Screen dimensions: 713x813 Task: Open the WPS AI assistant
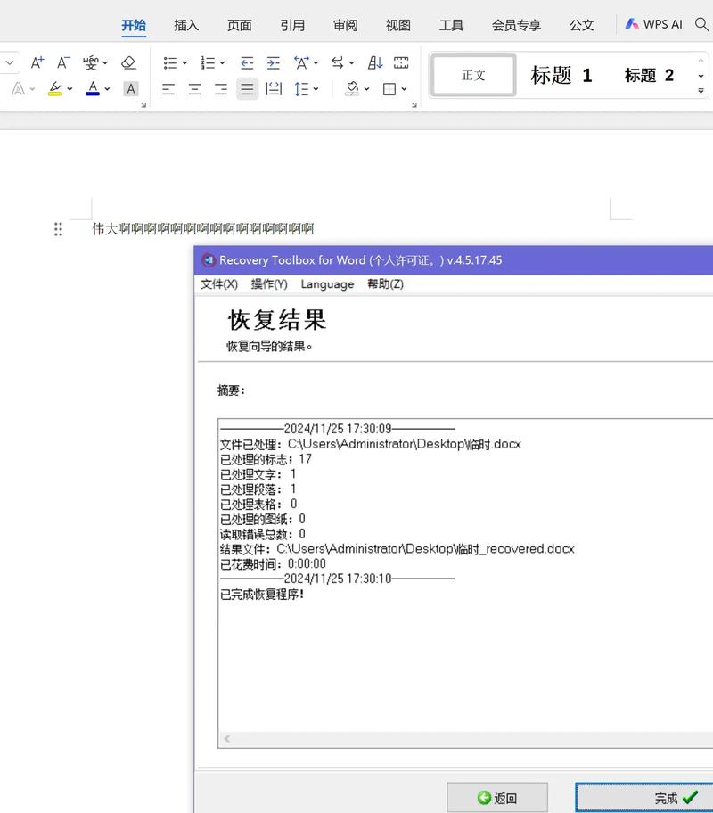click(656, 24)
